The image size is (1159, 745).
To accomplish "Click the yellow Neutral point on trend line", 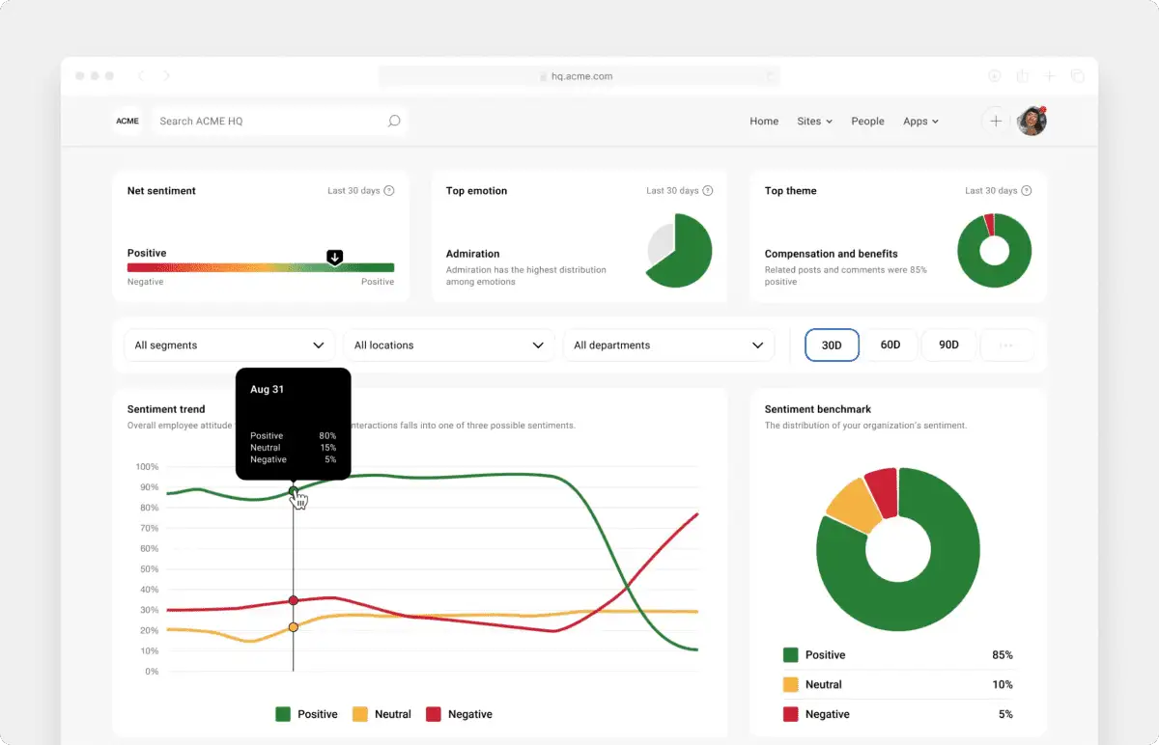I will coord(293,627).
